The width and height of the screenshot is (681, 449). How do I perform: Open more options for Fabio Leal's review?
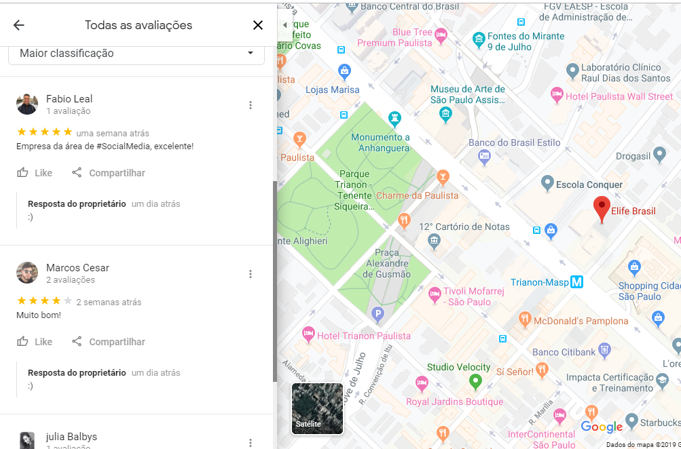coord(251,105)
